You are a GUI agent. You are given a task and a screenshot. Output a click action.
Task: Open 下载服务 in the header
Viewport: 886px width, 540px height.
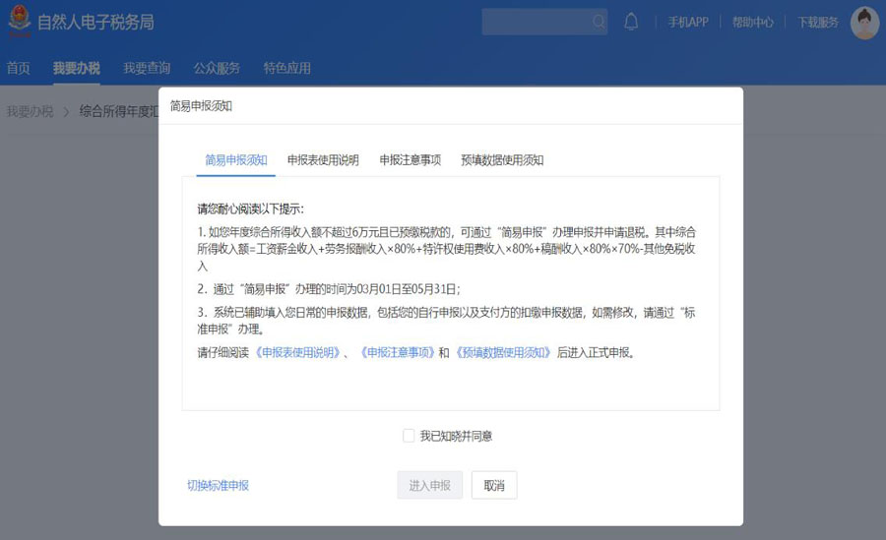point(817,23)
